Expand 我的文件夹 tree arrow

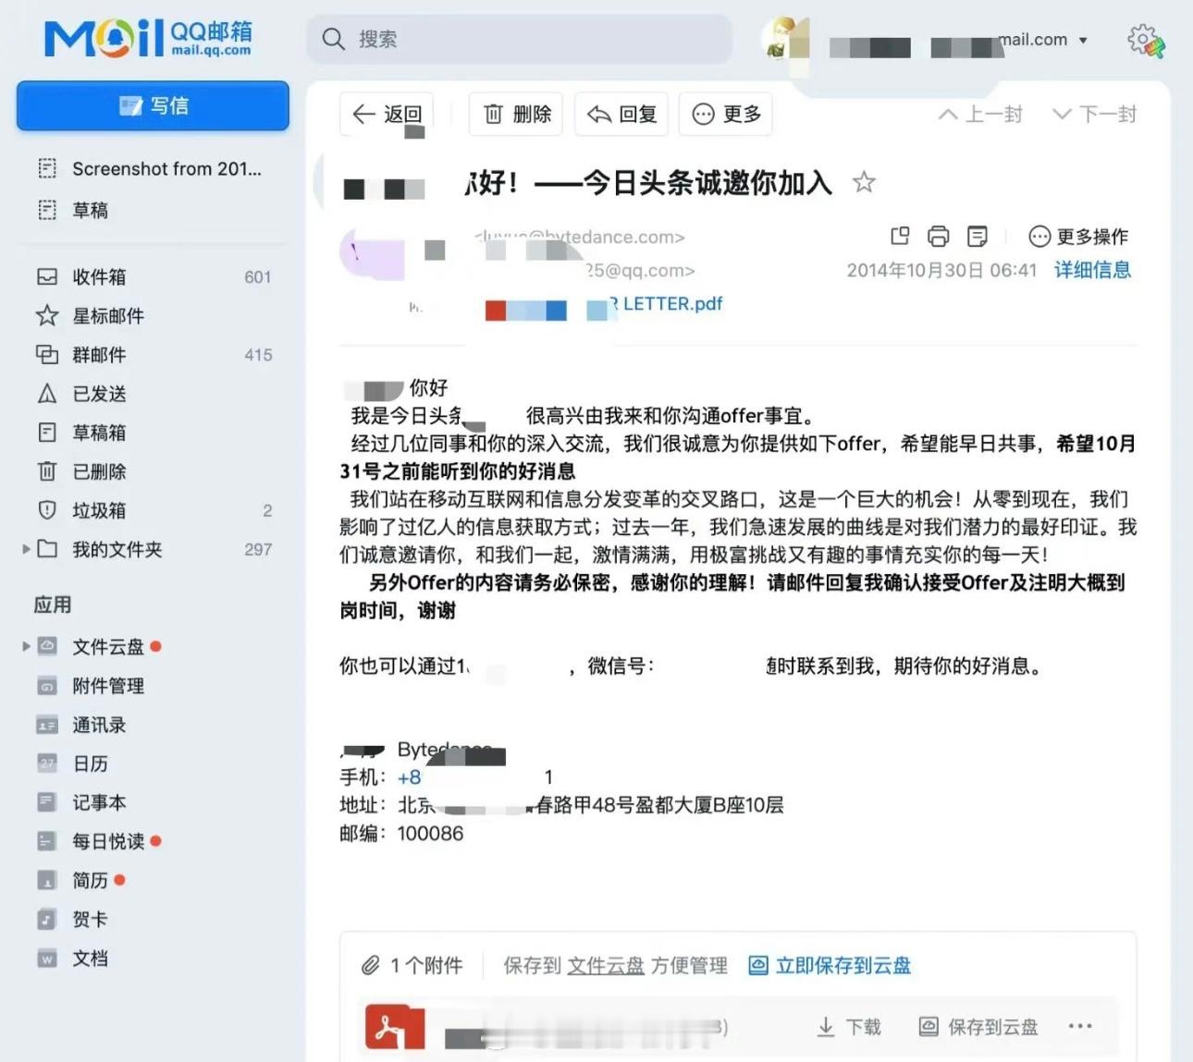pos(26,549)
